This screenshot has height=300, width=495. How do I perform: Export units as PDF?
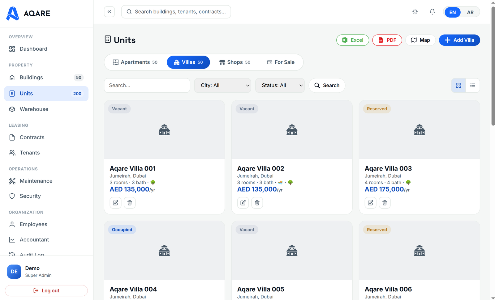pos(387,40)
